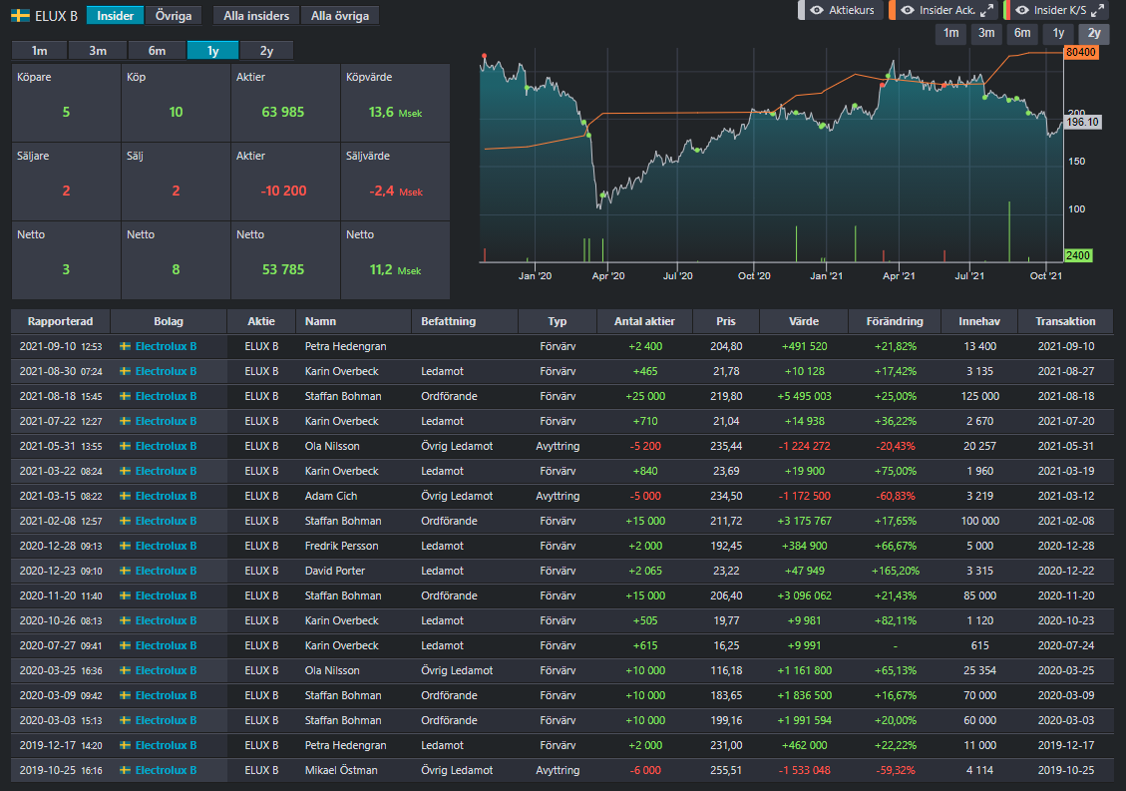The image size is (1126, 791).
Task: Click the Netto 11,2 Msek value
Action: pyautogui.click(x=395, y=269)
